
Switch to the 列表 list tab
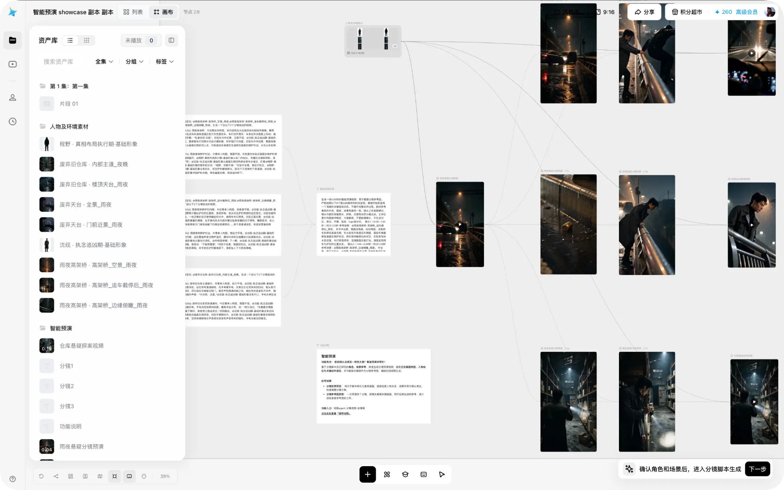133,12
